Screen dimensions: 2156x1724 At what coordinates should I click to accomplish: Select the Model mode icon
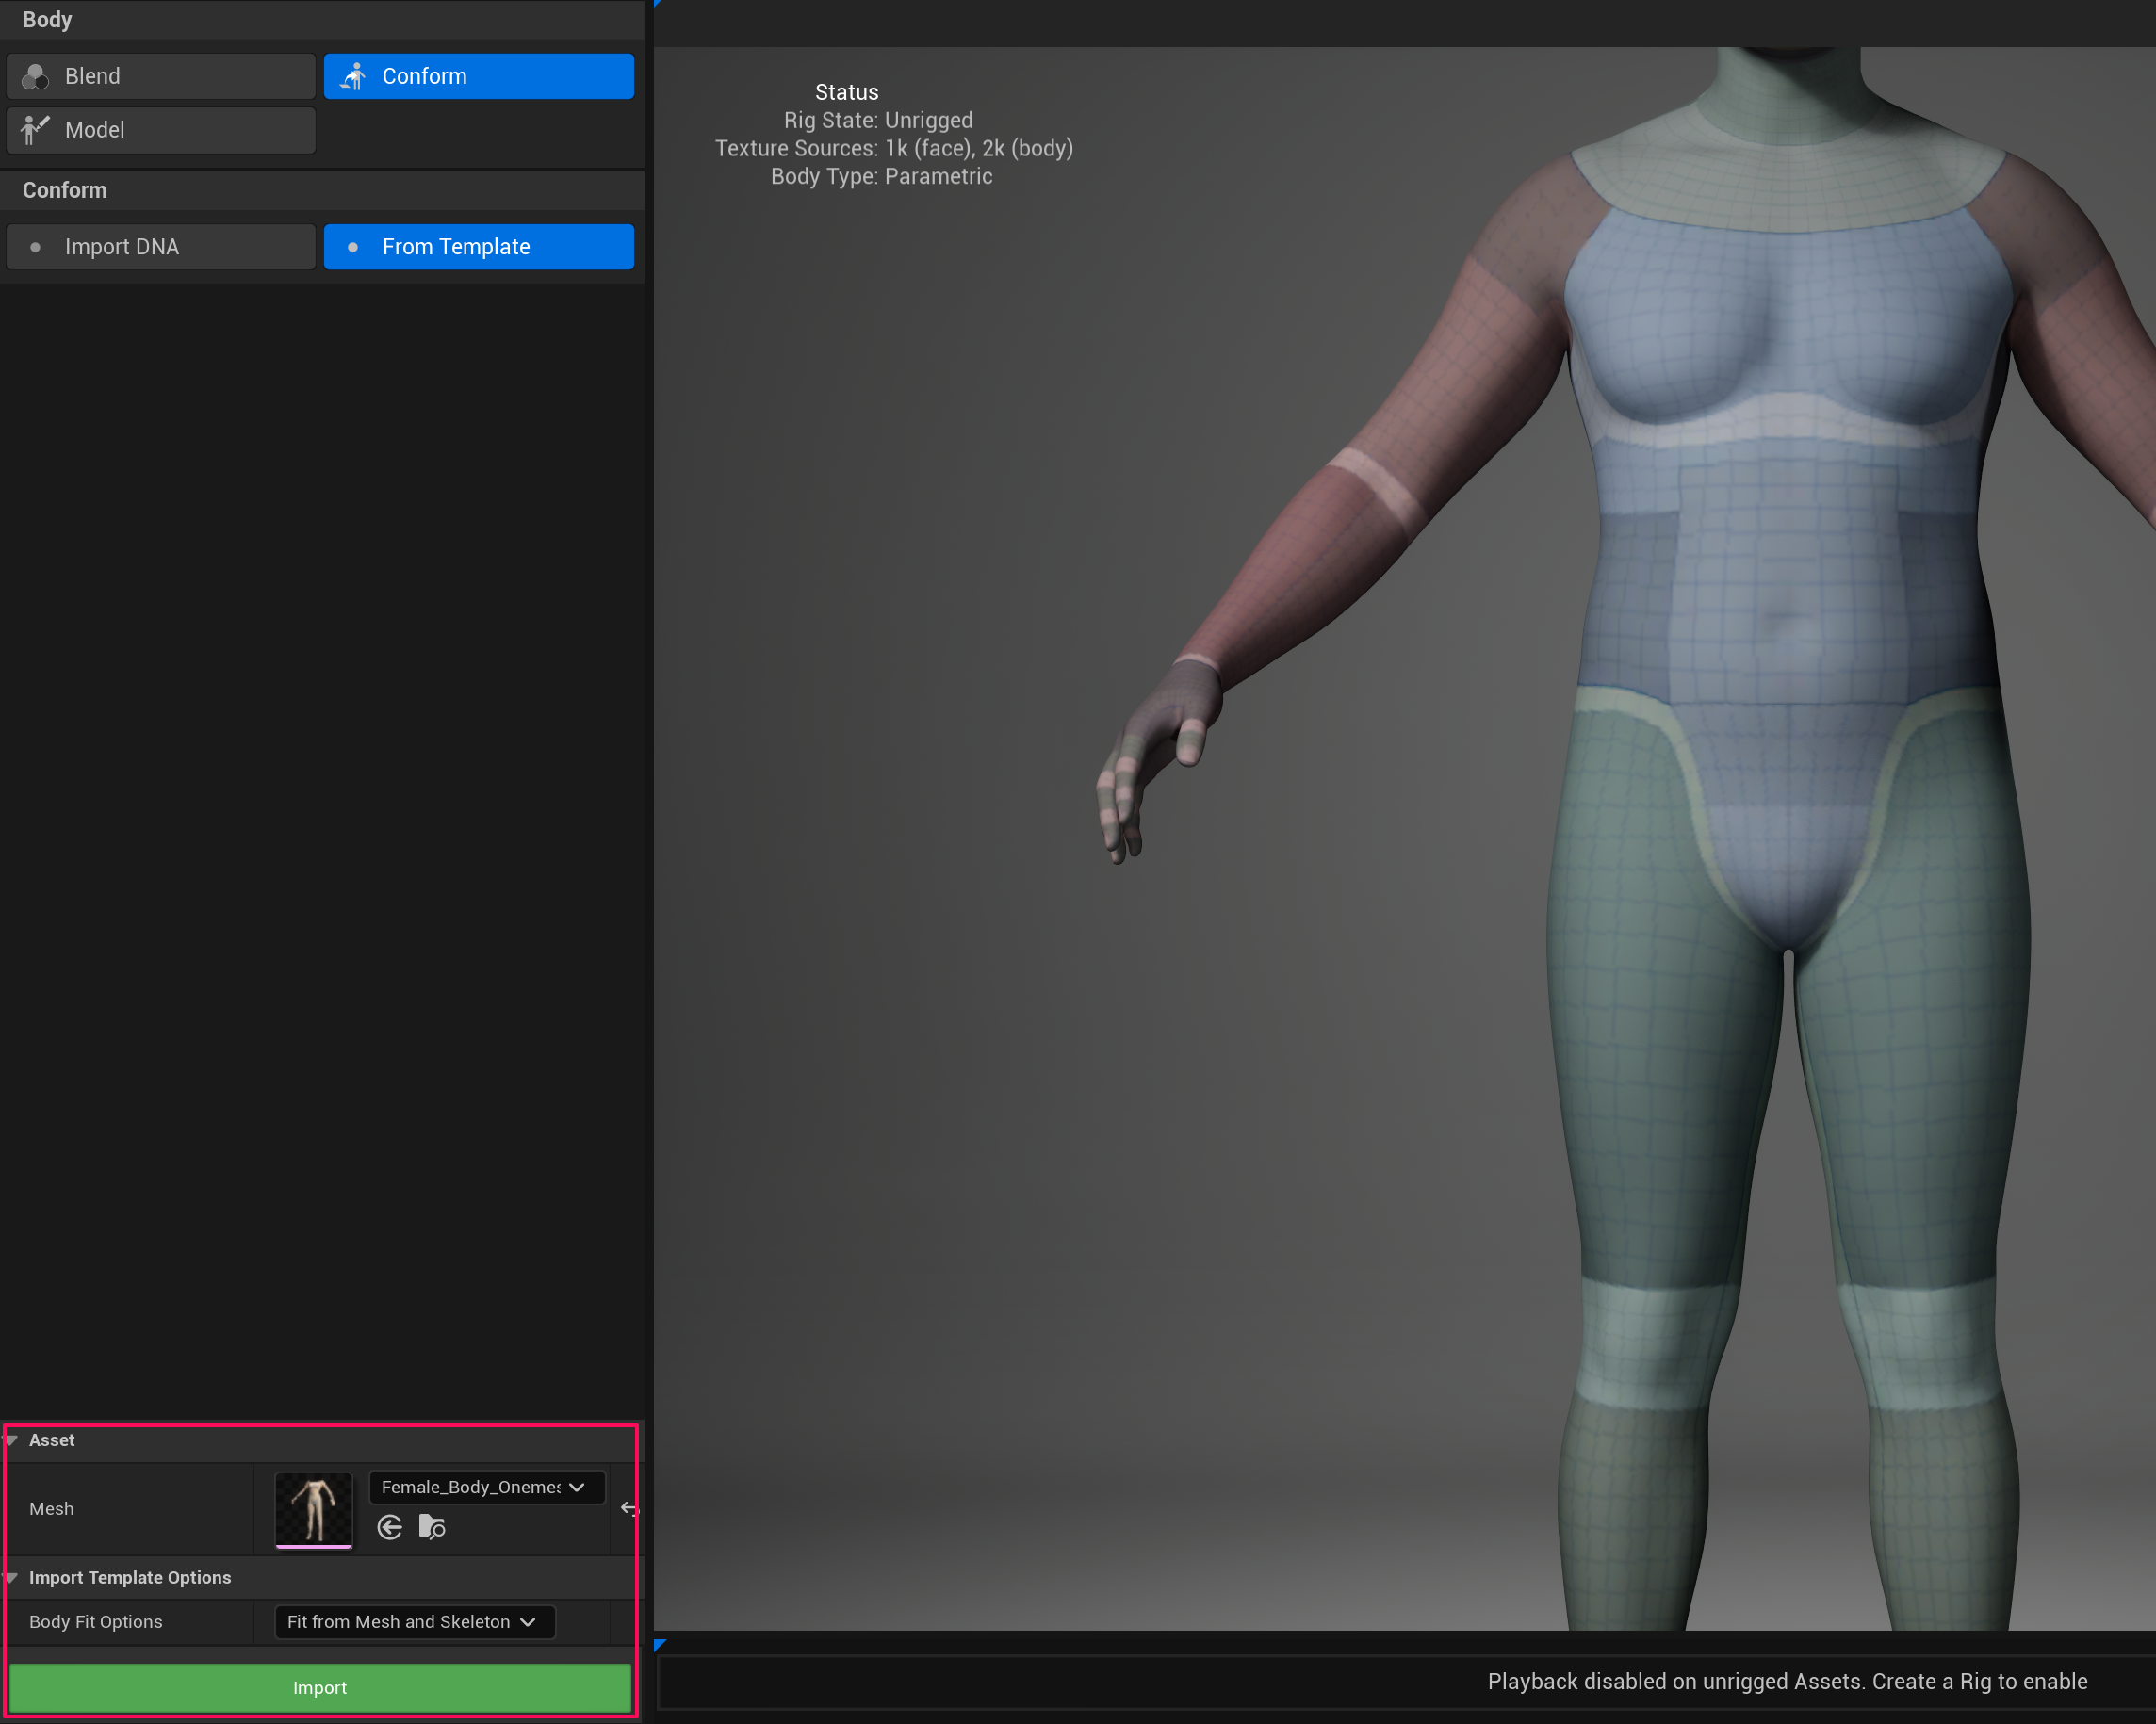(35, 130)
